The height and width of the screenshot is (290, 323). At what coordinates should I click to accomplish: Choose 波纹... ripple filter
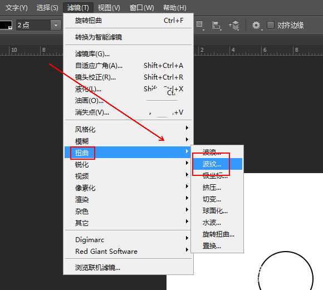pos(217,164)
